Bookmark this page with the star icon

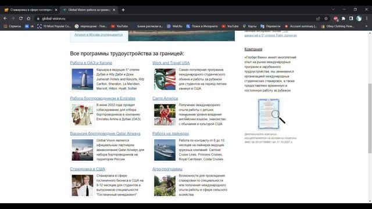point(326,19)
